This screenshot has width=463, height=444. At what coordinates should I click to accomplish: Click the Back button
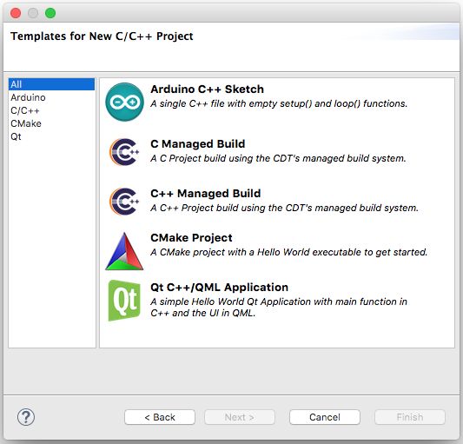[x=160, y=417]
